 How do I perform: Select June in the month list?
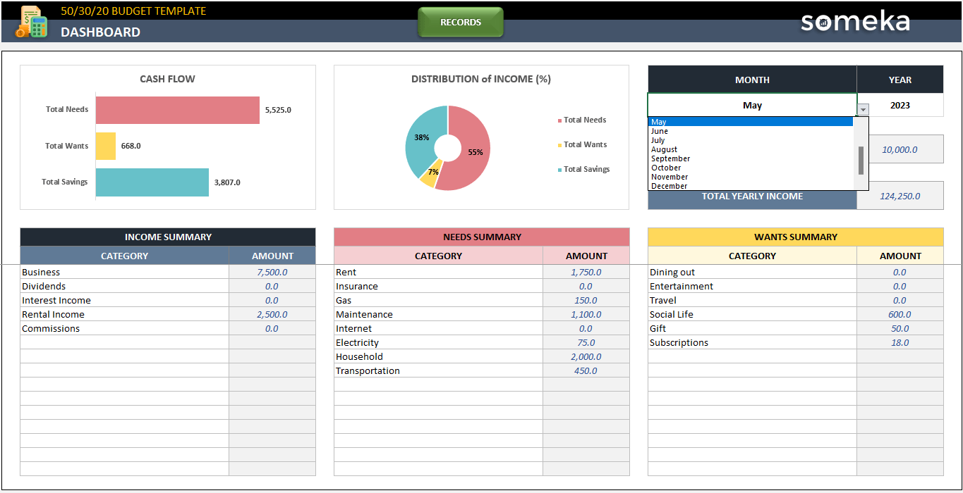click(751, 131)
